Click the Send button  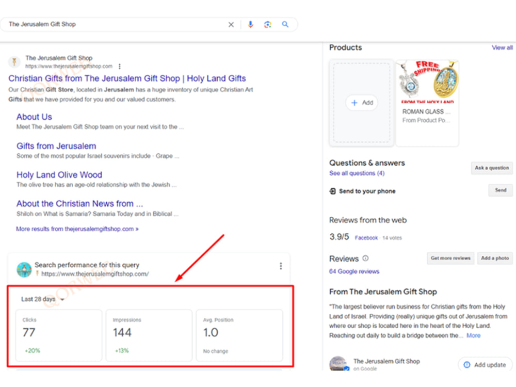(501, 190)
